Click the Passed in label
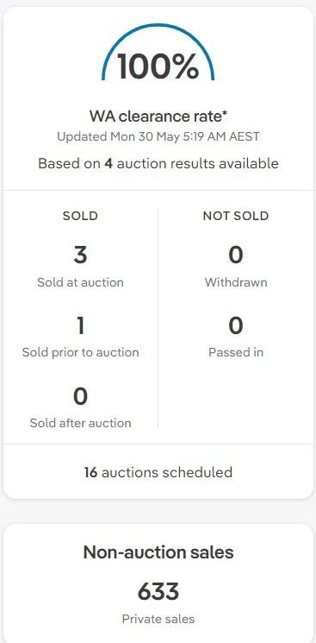The width and height of the screenshot is (316, 643). (236, 353)
